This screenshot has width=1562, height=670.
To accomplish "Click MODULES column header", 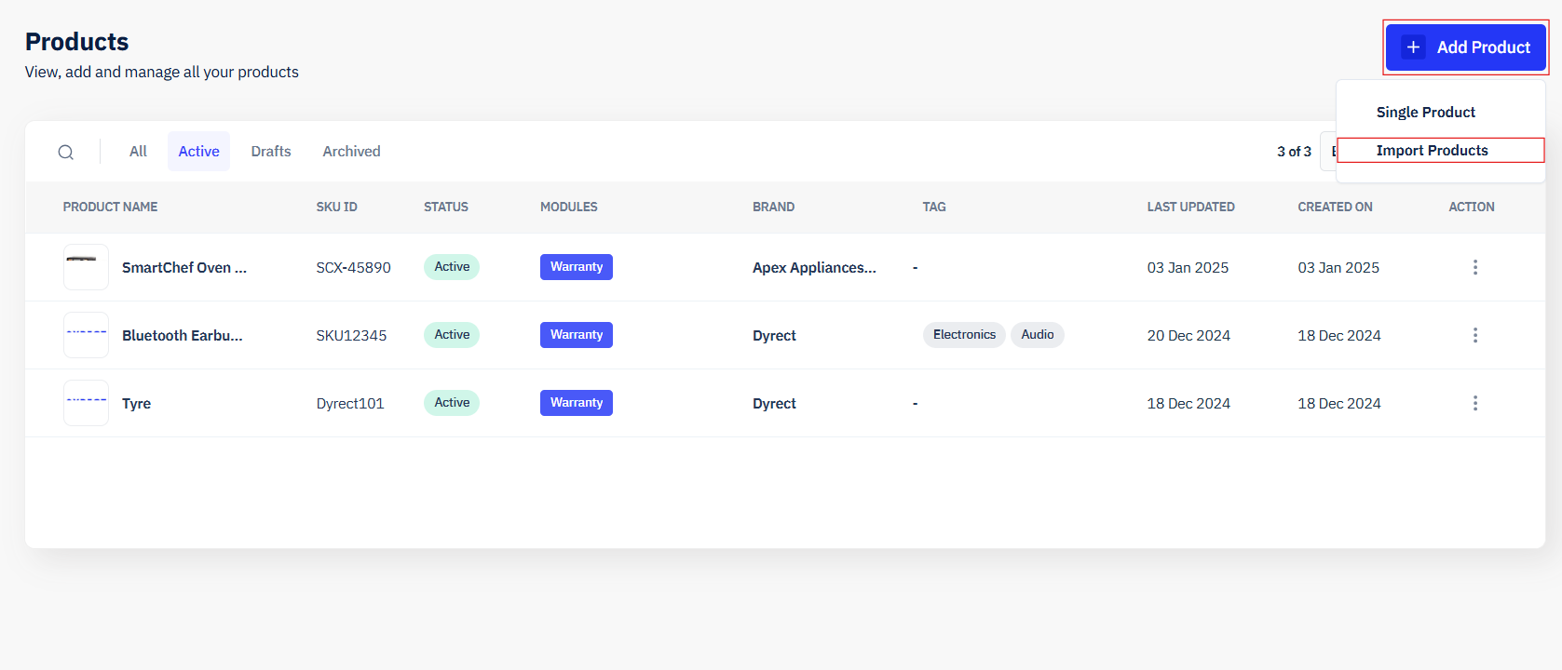I will point(569,207).
